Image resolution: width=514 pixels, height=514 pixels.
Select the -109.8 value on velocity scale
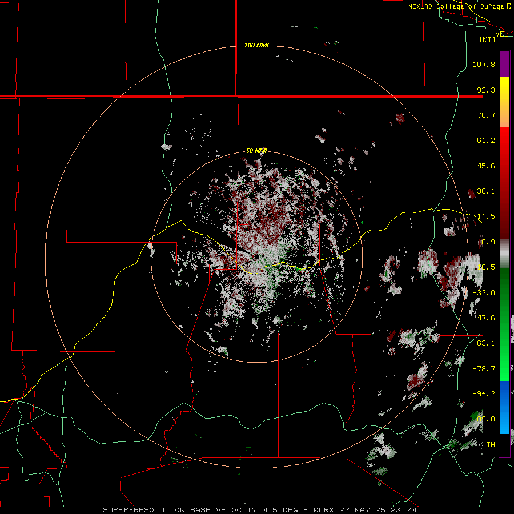[x=482, y=419]
